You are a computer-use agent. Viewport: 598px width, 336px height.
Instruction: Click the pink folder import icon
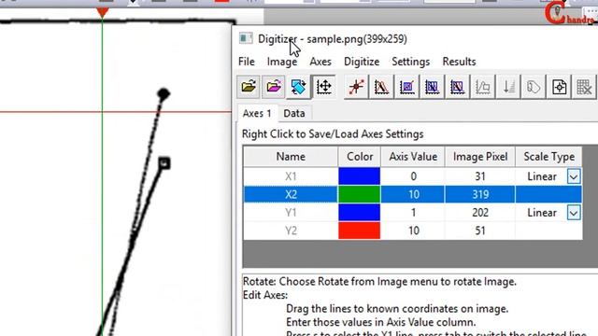tap(274, 87)
